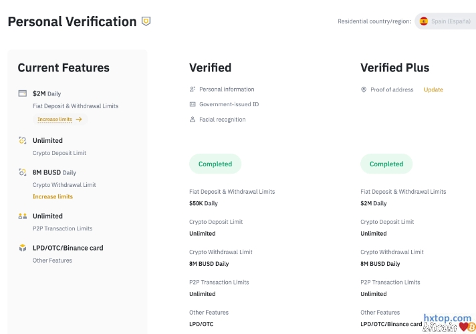This screenshot has width=476, height=334.
Task: Click the P2P users icon
Action: (23, 216)
